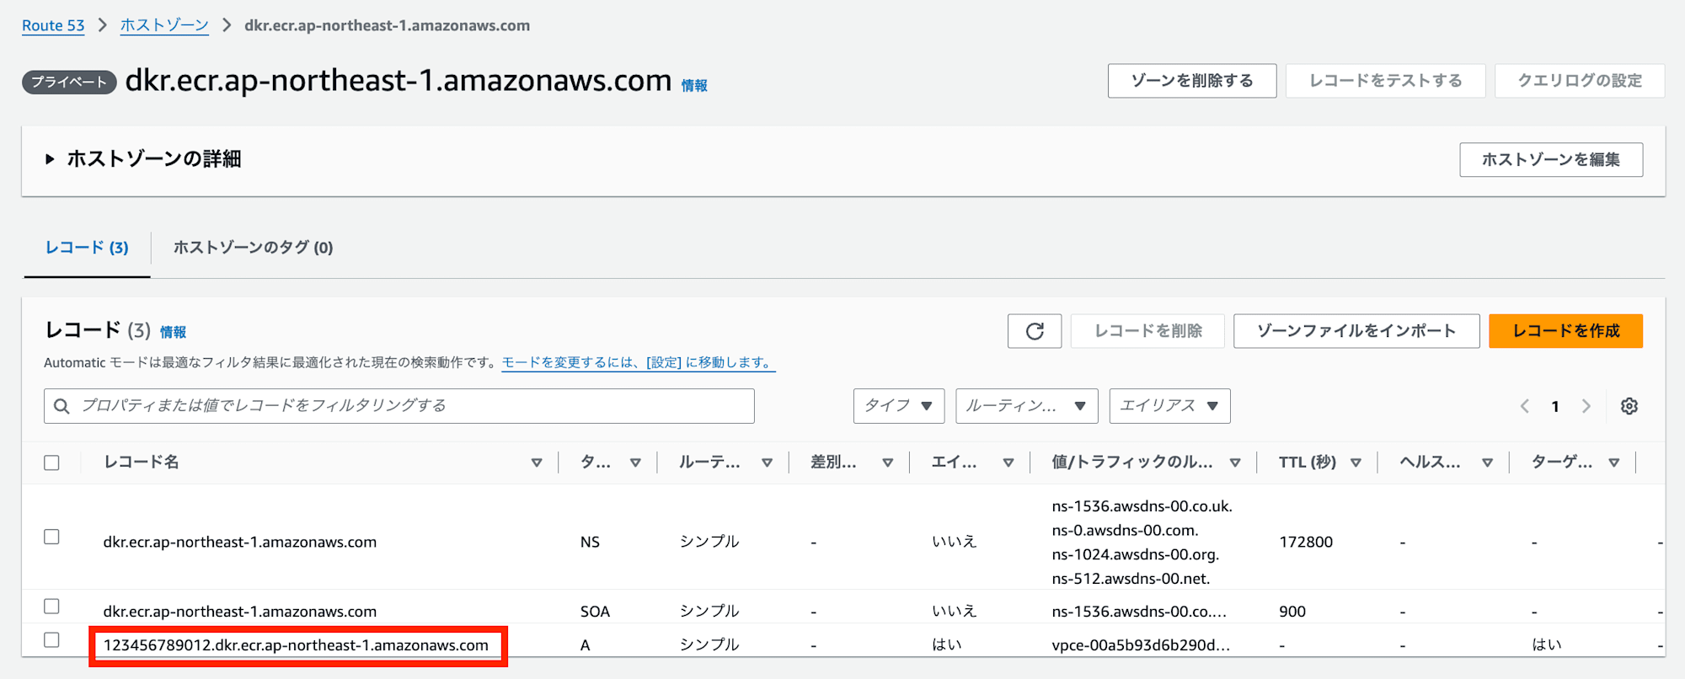Follow the モードを変更するには settings link
The width and height of the screenshot is (1685, 679).
coord(638,362)
